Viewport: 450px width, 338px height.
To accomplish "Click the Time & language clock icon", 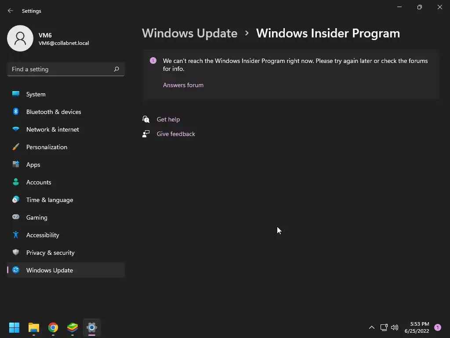I will pos(16,199).
